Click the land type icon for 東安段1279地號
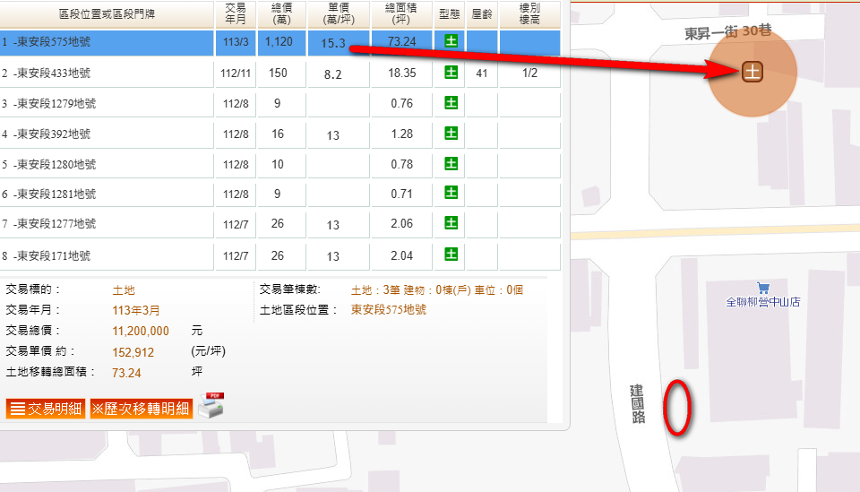 (451, 102)
